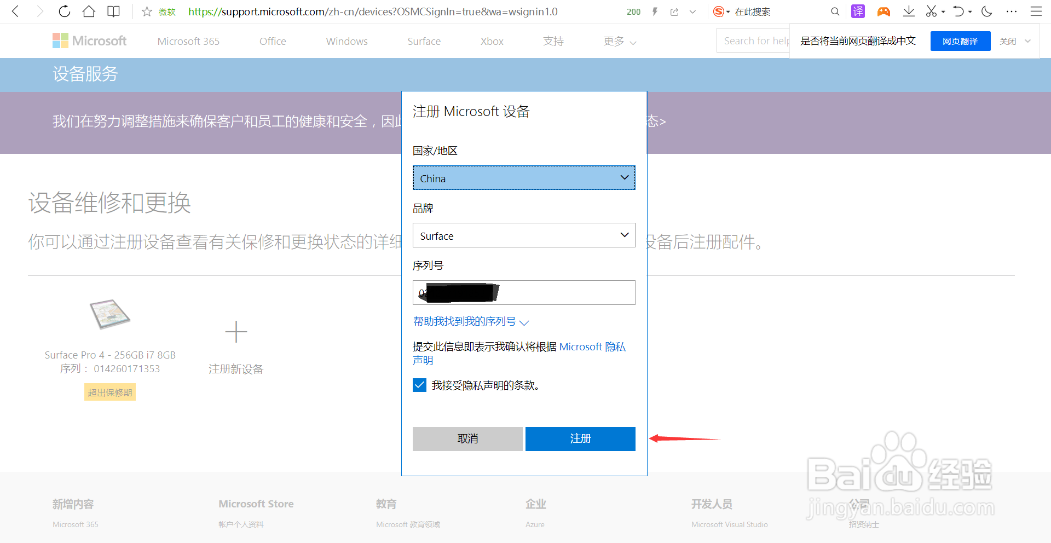Click the 设备服务 header title
The image size is (1051, 543).
(x=85, y=74)
